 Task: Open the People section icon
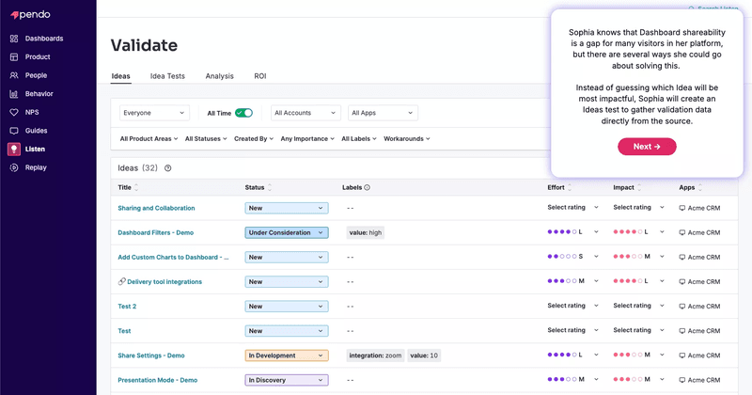click(13, 75)
